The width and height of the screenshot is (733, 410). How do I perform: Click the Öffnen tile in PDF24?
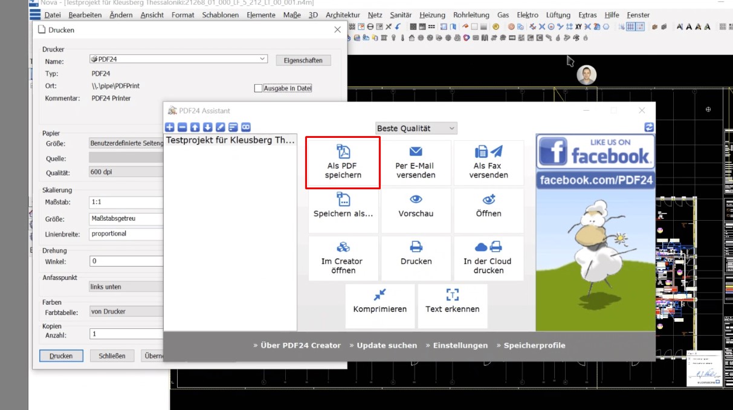[489, 210]
